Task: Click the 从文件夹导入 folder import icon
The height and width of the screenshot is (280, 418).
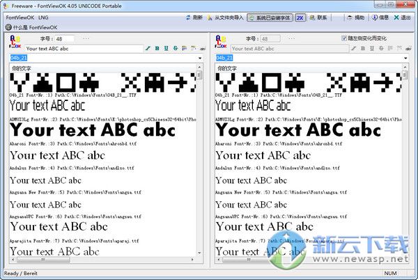Action: pyautogui.click(x=210, y=17)
